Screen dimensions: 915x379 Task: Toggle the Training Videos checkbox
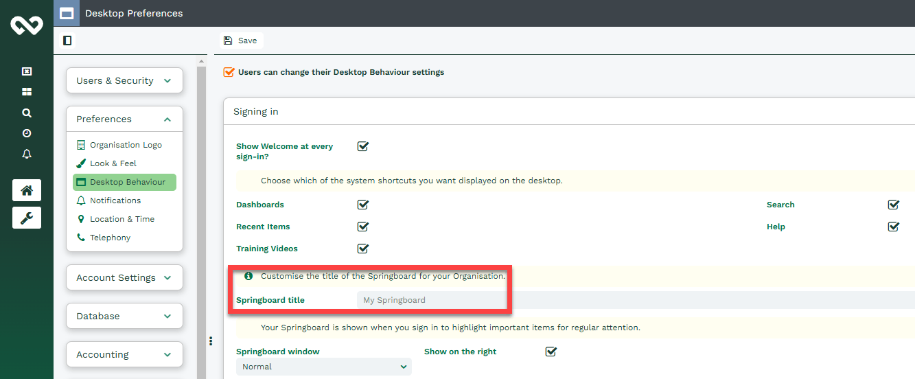[x=363, y=249]
